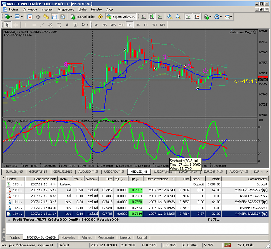Switch timeframe to H4
This screenshot has width=271, height=249.
coord(137,25)
